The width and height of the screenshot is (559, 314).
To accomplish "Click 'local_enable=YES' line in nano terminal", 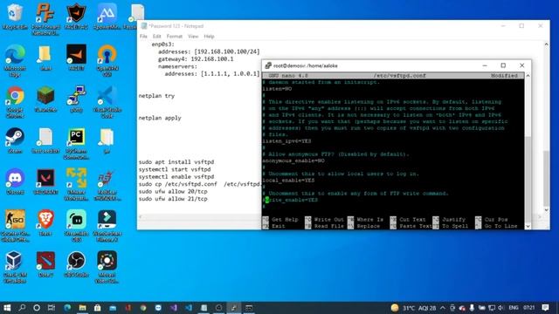I will coord(288,181).
